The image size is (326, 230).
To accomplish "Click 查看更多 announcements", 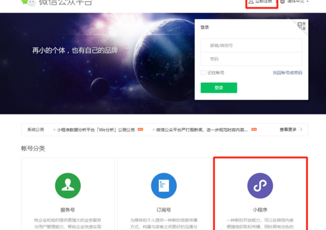I will tap(288, 129).
